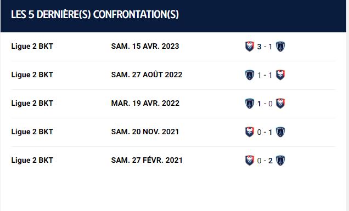The width and height of the screenshot is (349, 211).
Task: Open the 0 - 2 score result
Action: pyautogui.click(x=264, y=161)
